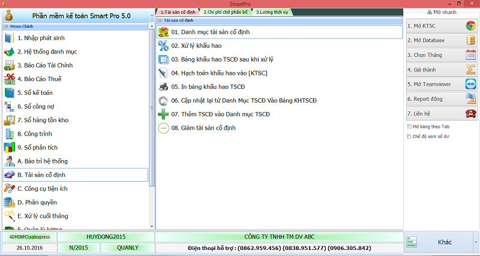Screen dimensions: 480x256
Task: Click the Xử lý cuối tháng magic wand icon
Action: [x=9, y=216]
